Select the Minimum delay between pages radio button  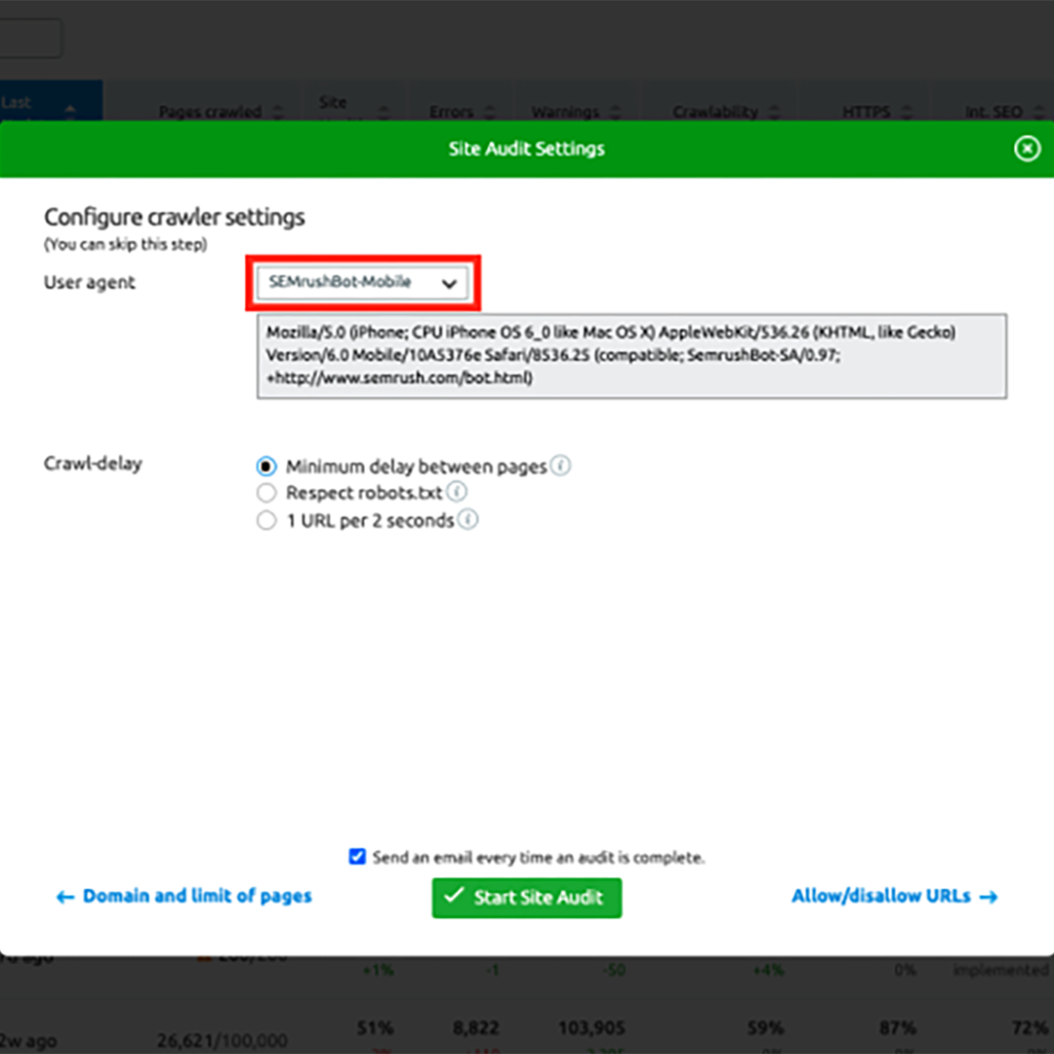(x=266, y=466)
